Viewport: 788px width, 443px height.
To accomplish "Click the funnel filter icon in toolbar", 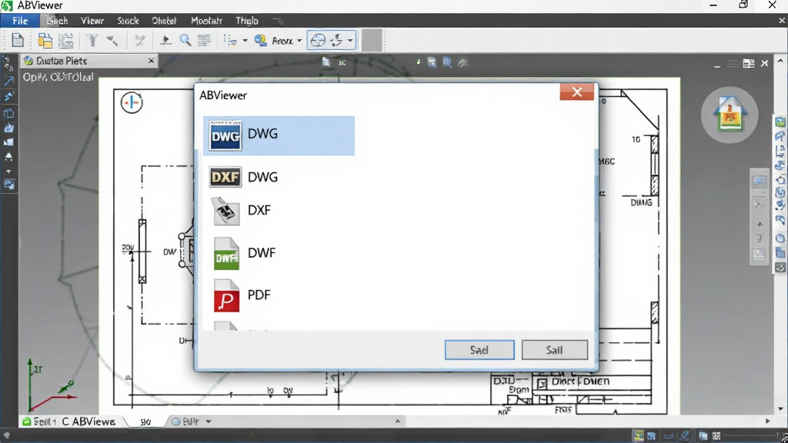I will tap(92, 40).
